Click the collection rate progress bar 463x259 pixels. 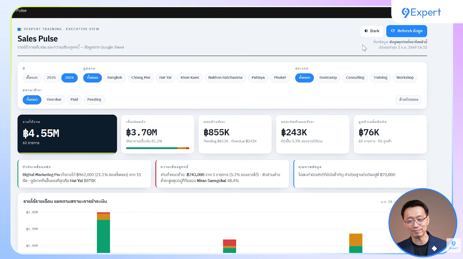pyautogui.click(x=158, y=148)
